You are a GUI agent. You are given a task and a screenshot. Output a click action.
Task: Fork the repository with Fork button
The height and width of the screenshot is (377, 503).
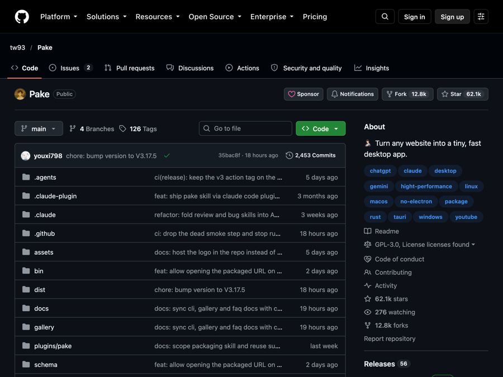[x=407, y=94]
